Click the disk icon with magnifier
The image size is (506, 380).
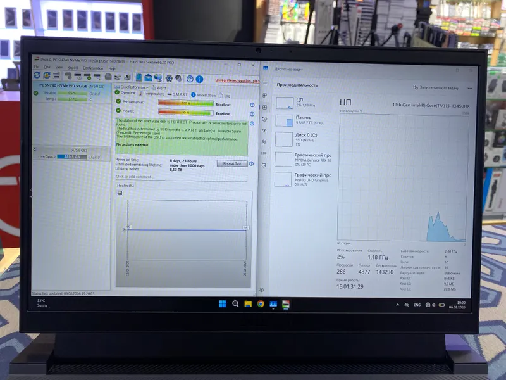pyautogui.click(x=97, y=77)
